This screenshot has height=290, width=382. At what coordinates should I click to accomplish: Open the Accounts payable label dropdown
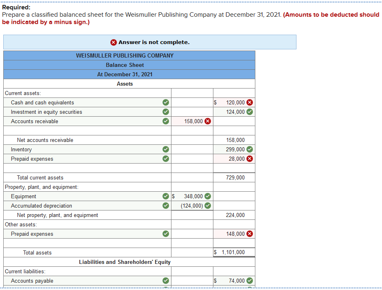(81, 281)
